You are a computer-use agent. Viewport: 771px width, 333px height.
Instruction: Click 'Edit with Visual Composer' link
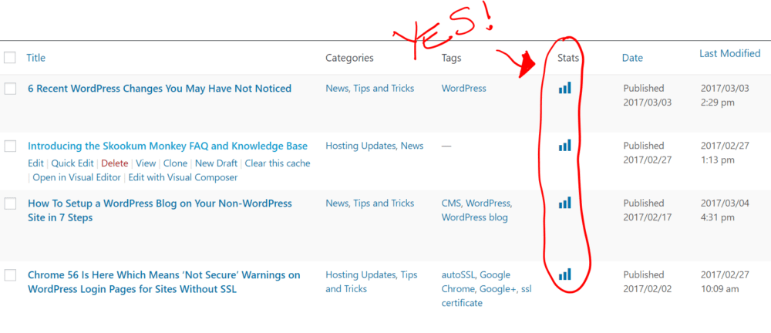(183, 177)
